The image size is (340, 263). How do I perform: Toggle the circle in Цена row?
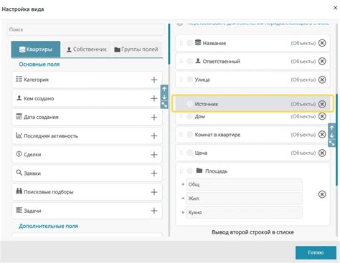click(189, 153)
